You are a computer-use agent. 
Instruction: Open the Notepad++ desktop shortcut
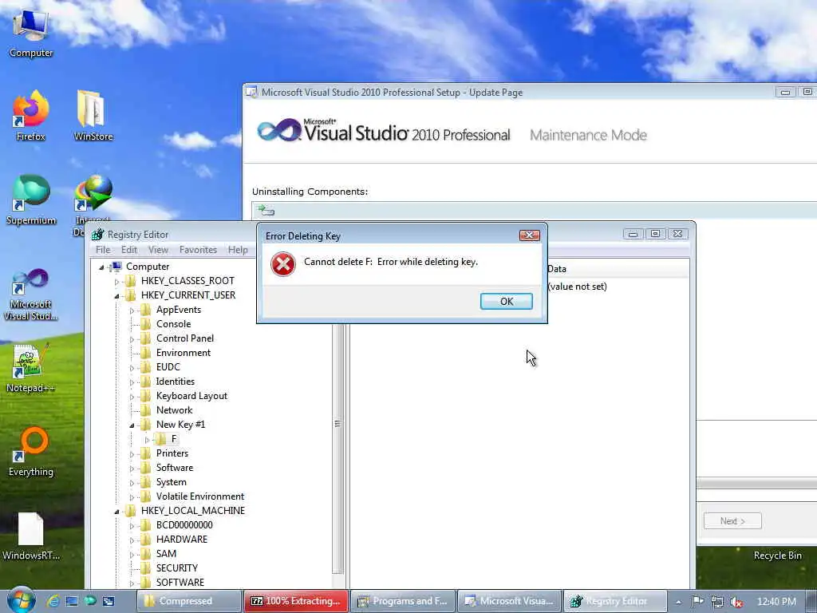pyautogui.click(x=31, y=368)
